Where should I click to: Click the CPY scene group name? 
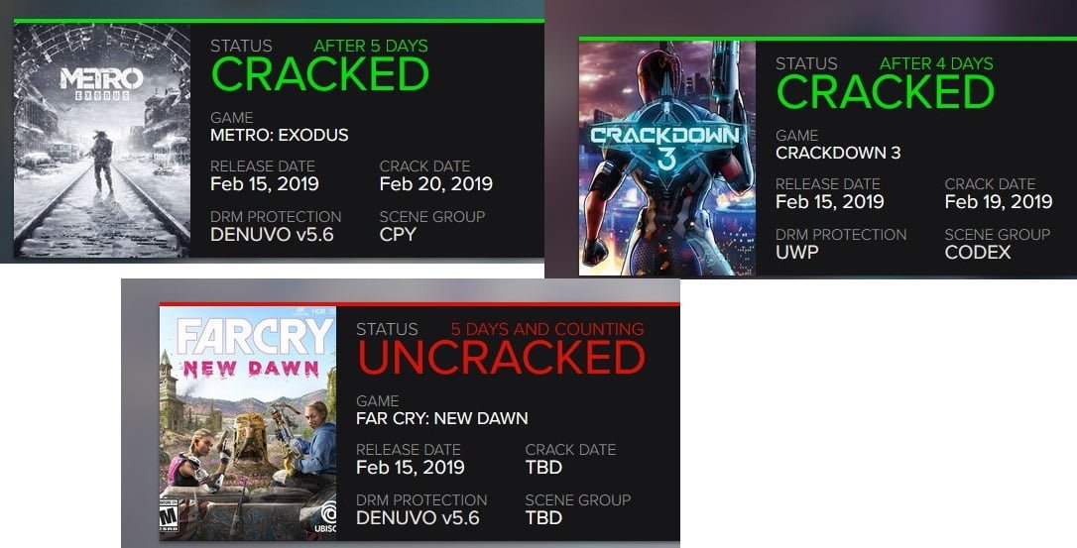coord(398,235)
